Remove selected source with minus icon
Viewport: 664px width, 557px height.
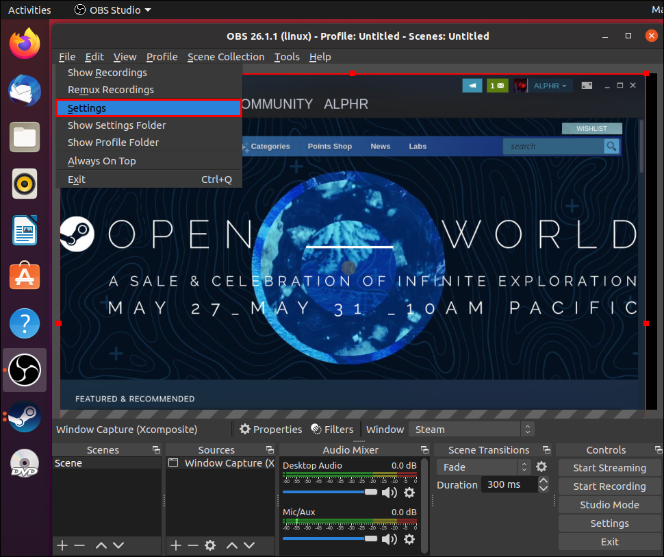click(193, 545)
